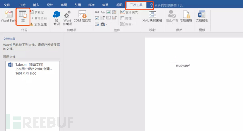
Task: Toggle 设计模式 (Design Mode)
Action: [x=129, y=12]
